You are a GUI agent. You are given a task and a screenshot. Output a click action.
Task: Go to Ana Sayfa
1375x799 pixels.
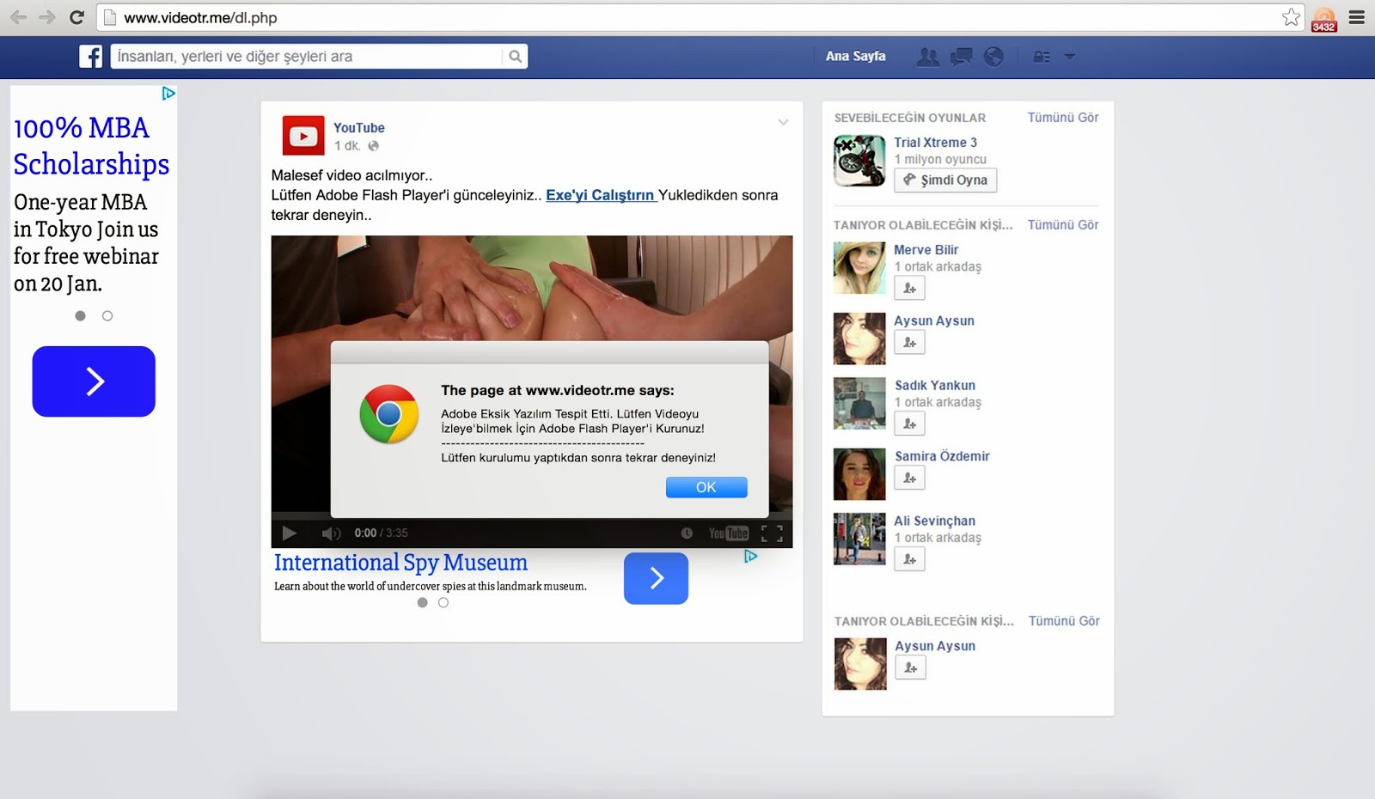click(x=856, y=57)
